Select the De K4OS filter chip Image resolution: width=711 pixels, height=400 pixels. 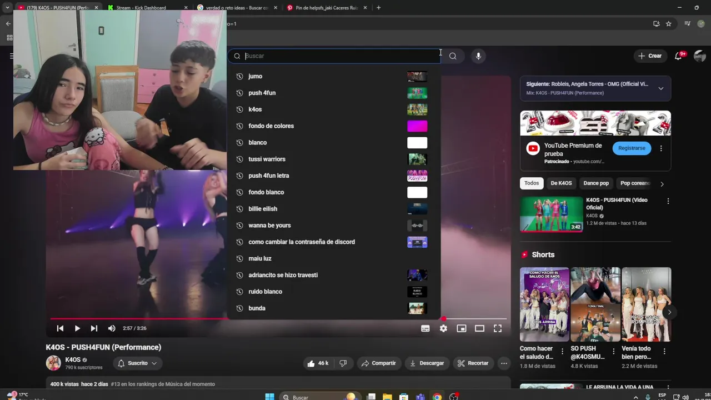tap(561, 183)
